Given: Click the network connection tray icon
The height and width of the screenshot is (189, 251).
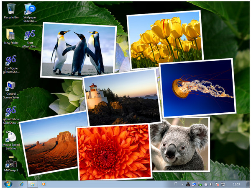Looking at the screenshot, I should [223, 184].
